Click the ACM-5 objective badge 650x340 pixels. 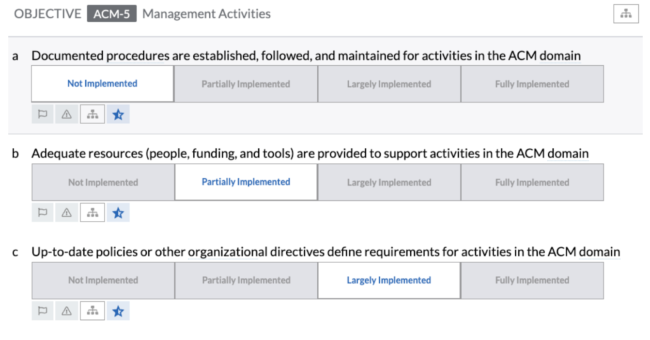tap(112, 14)
